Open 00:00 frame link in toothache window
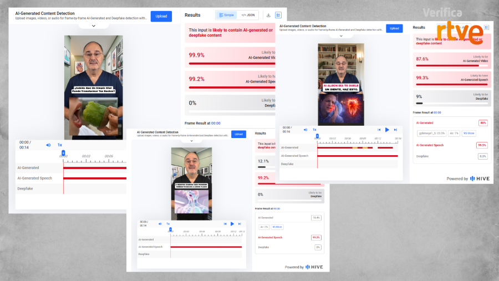Screen dimensions: 499x281 click(437, 113)
